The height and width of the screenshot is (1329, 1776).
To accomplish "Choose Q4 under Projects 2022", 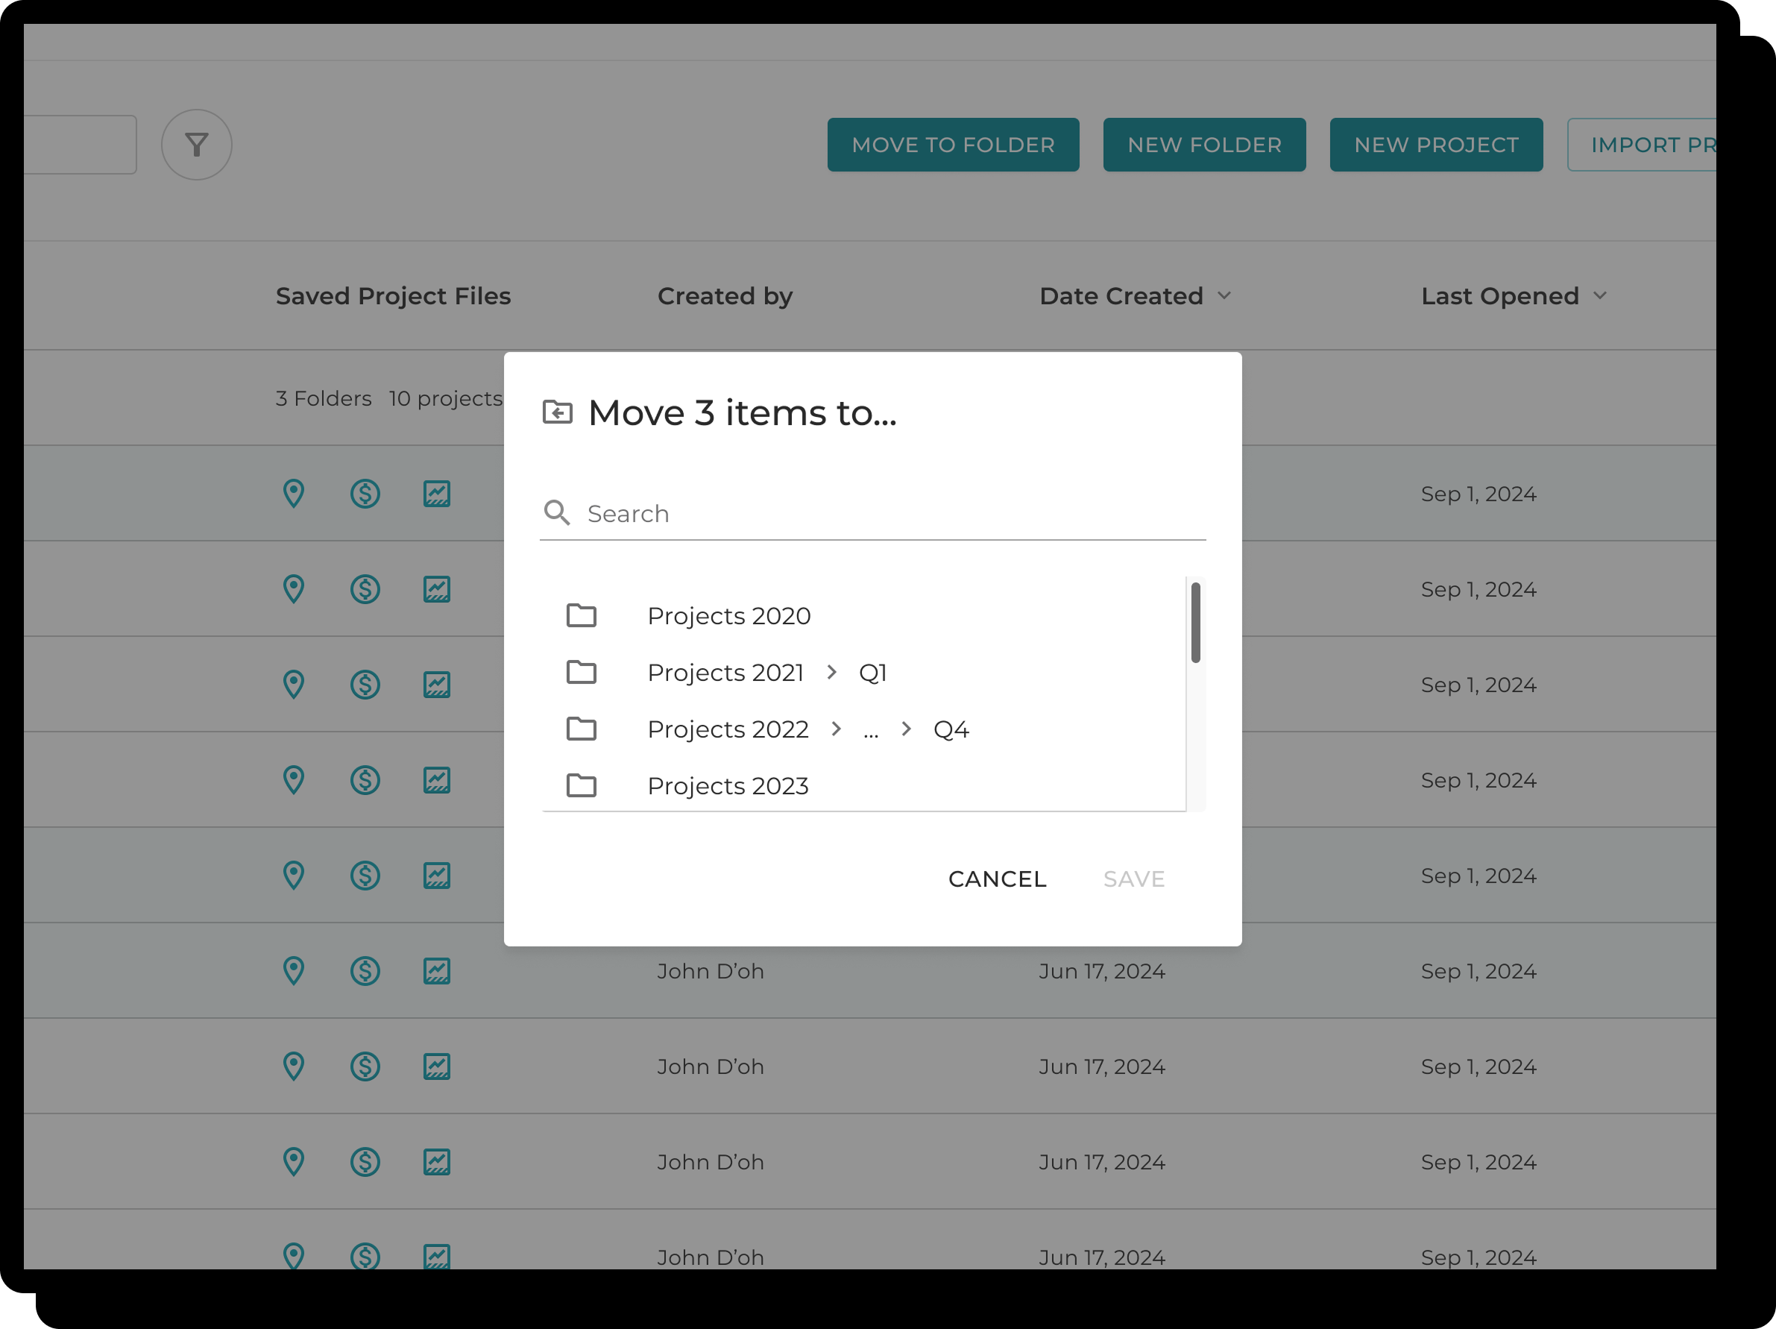I will pos(951,729).
